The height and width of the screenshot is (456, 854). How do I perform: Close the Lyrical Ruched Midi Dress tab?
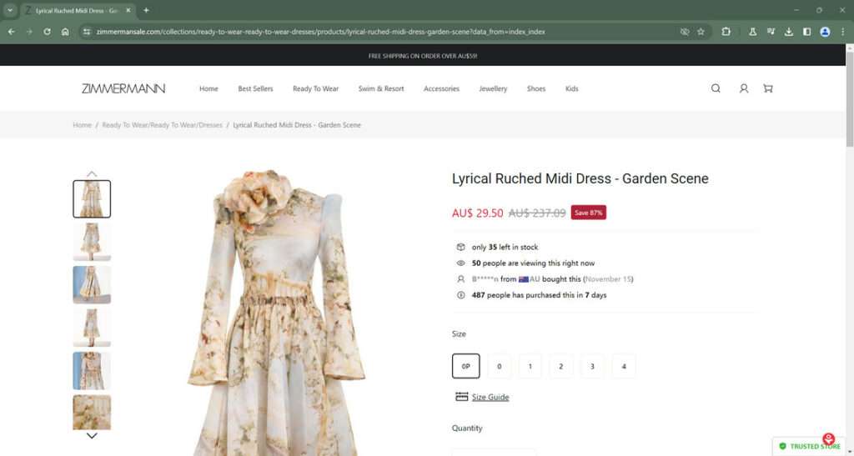point(128,10)
